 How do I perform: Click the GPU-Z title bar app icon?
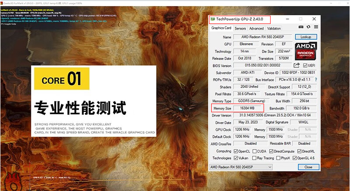[213, 19]
